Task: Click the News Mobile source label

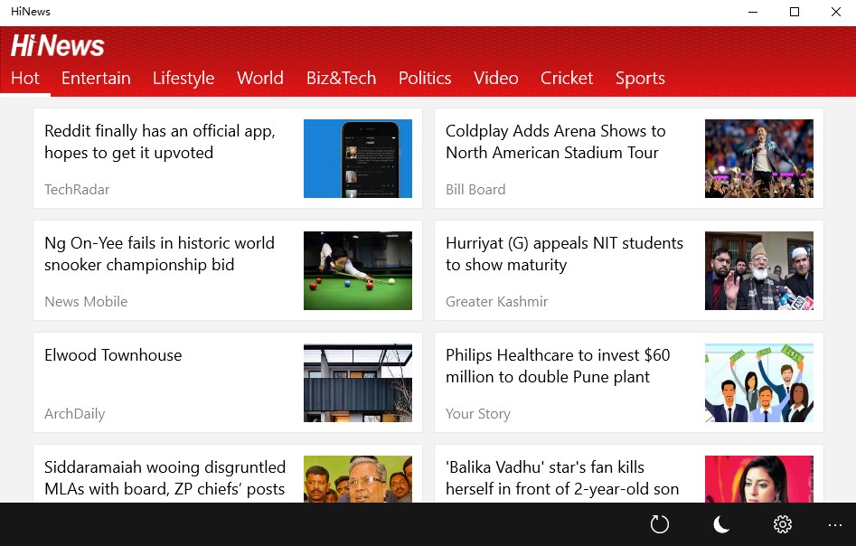Action: [x=86, y=301]
